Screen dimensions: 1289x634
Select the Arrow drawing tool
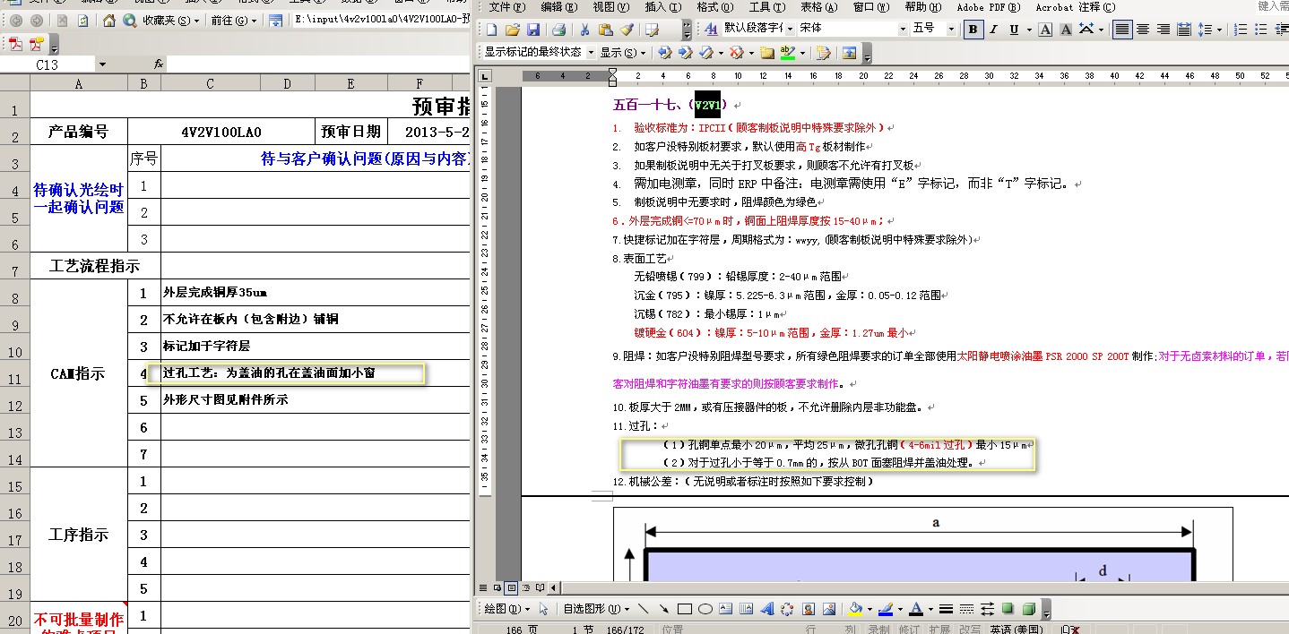click(x=663, y=609)
